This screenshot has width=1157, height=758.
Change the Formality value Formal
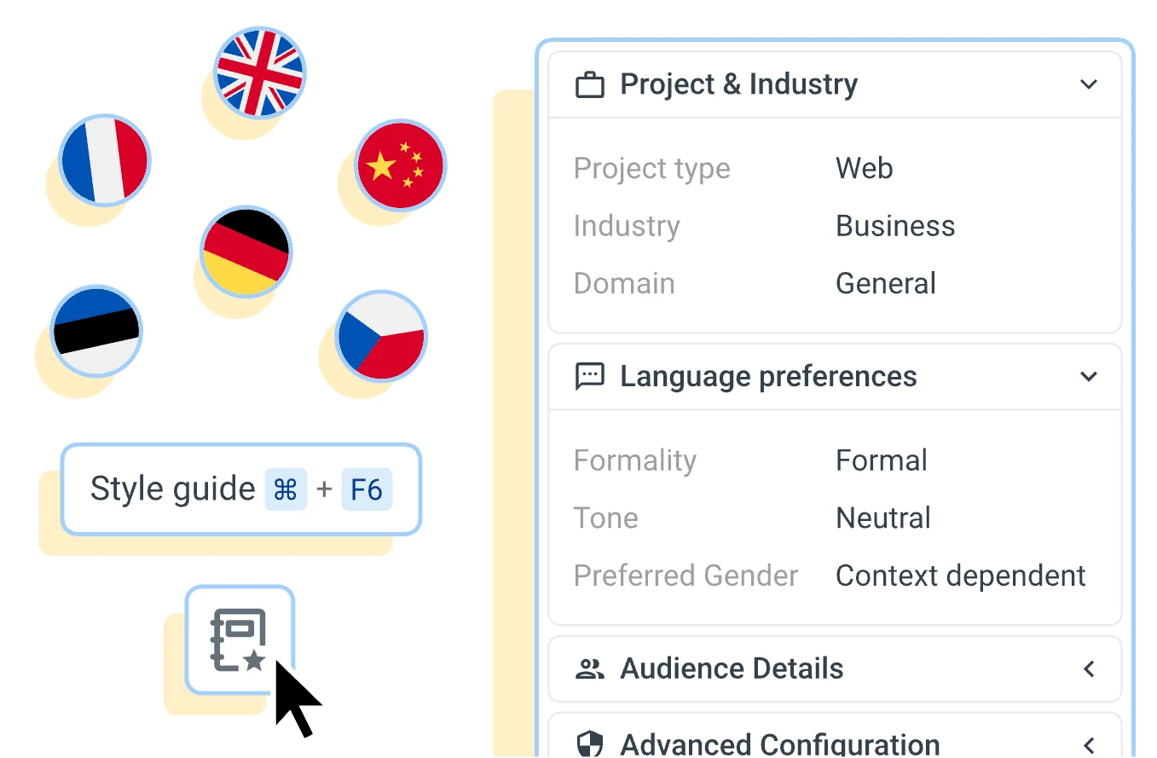tap(881, 460)
